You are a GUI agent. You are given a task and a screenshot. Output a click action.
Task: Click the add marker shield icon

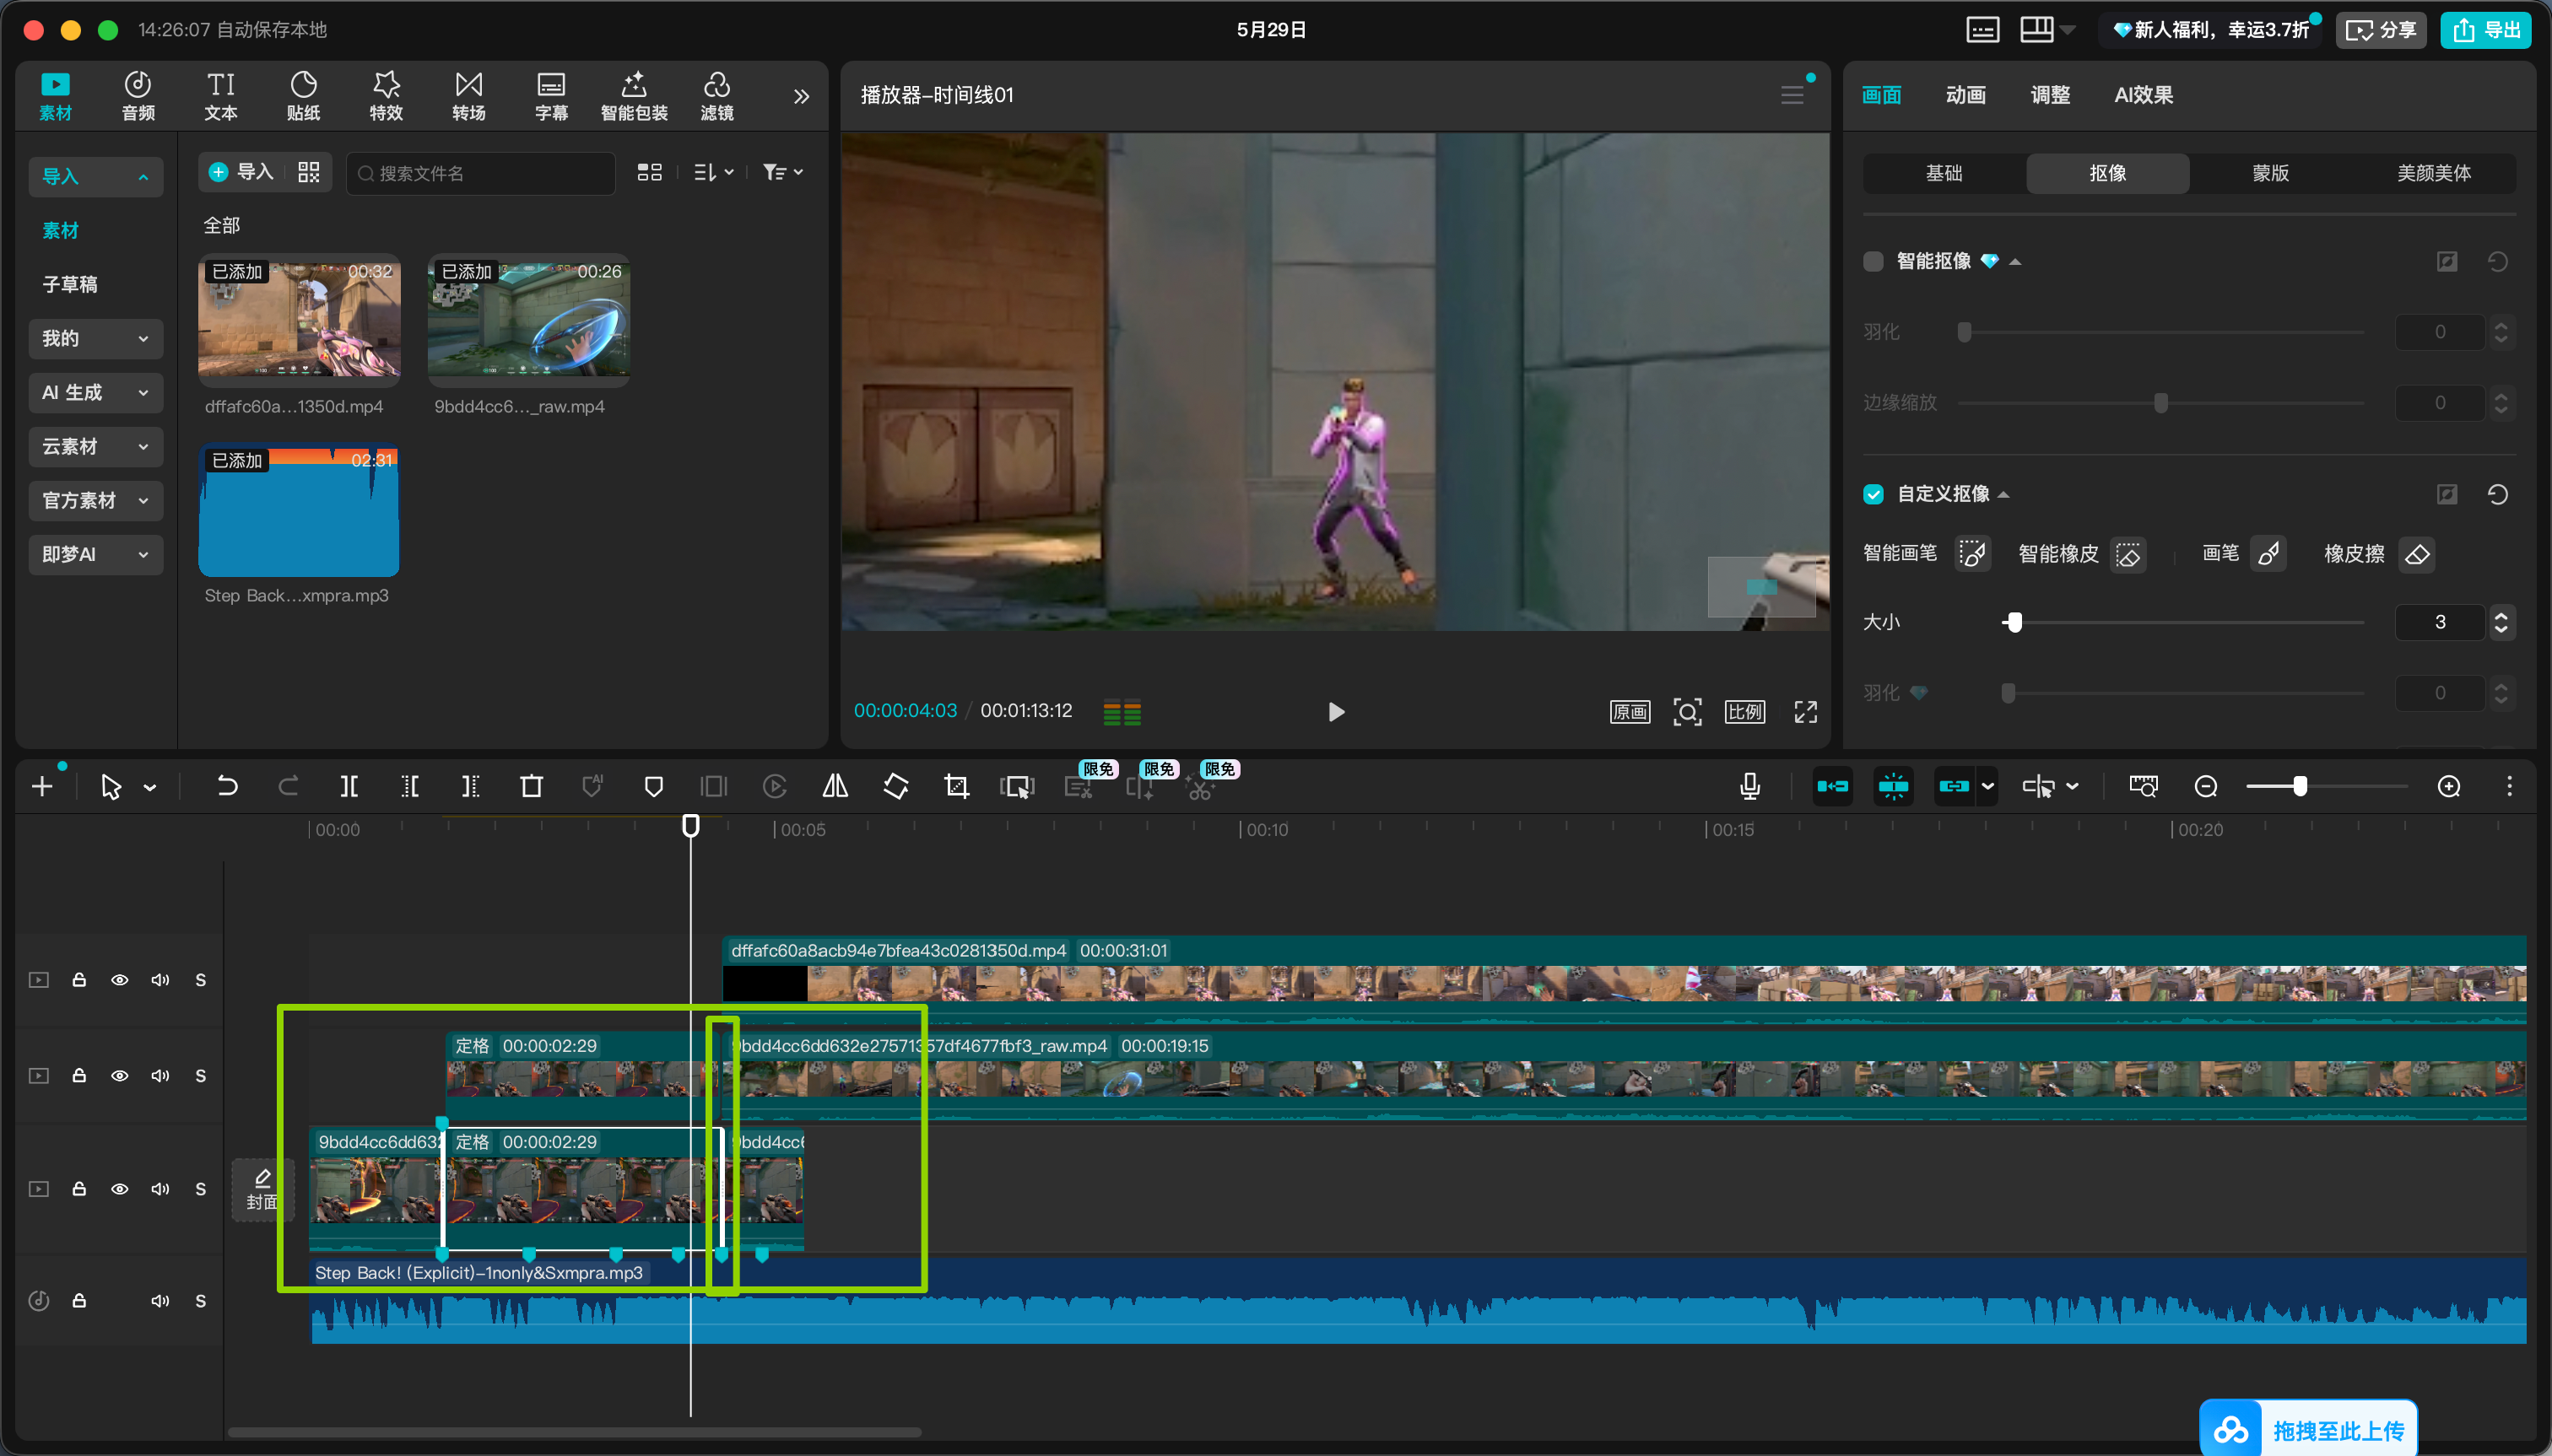(x=653, y=787)
